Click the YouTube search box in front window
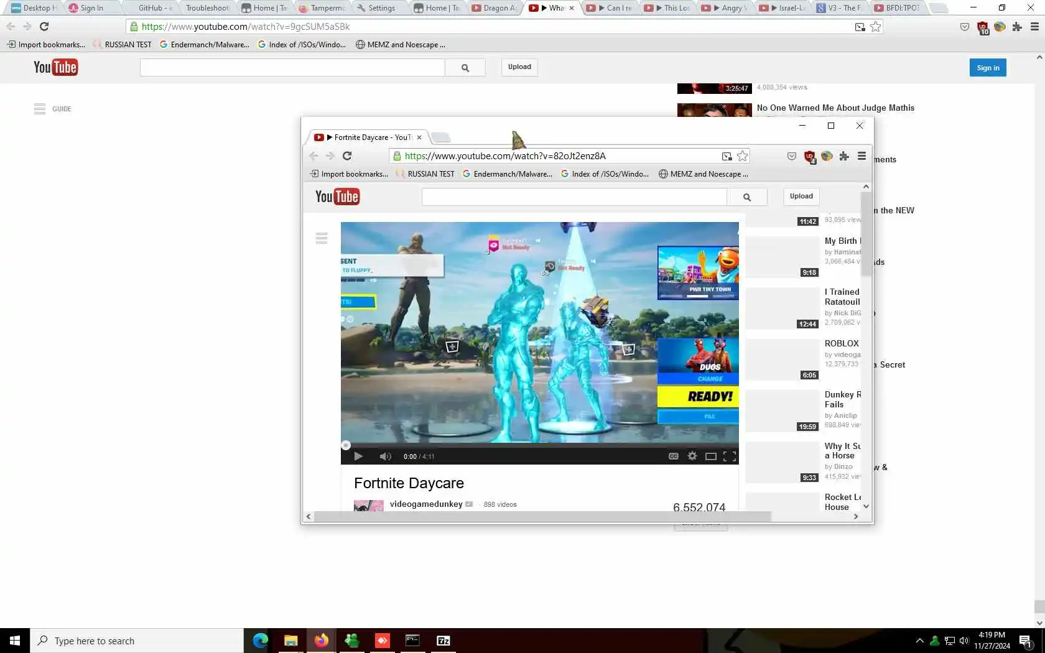The image size is (1045, 653). pyautogui.click(x=574, y=197)
